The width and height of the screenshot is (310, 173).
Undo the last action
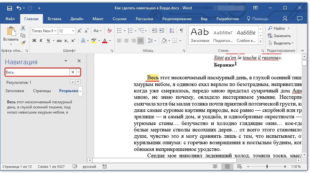(19, 8)
